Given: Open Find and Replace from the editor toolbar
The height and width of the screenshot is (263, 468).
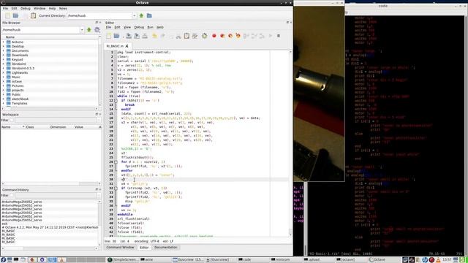Looking at the screenshot, I should click(x=195, y=36).
